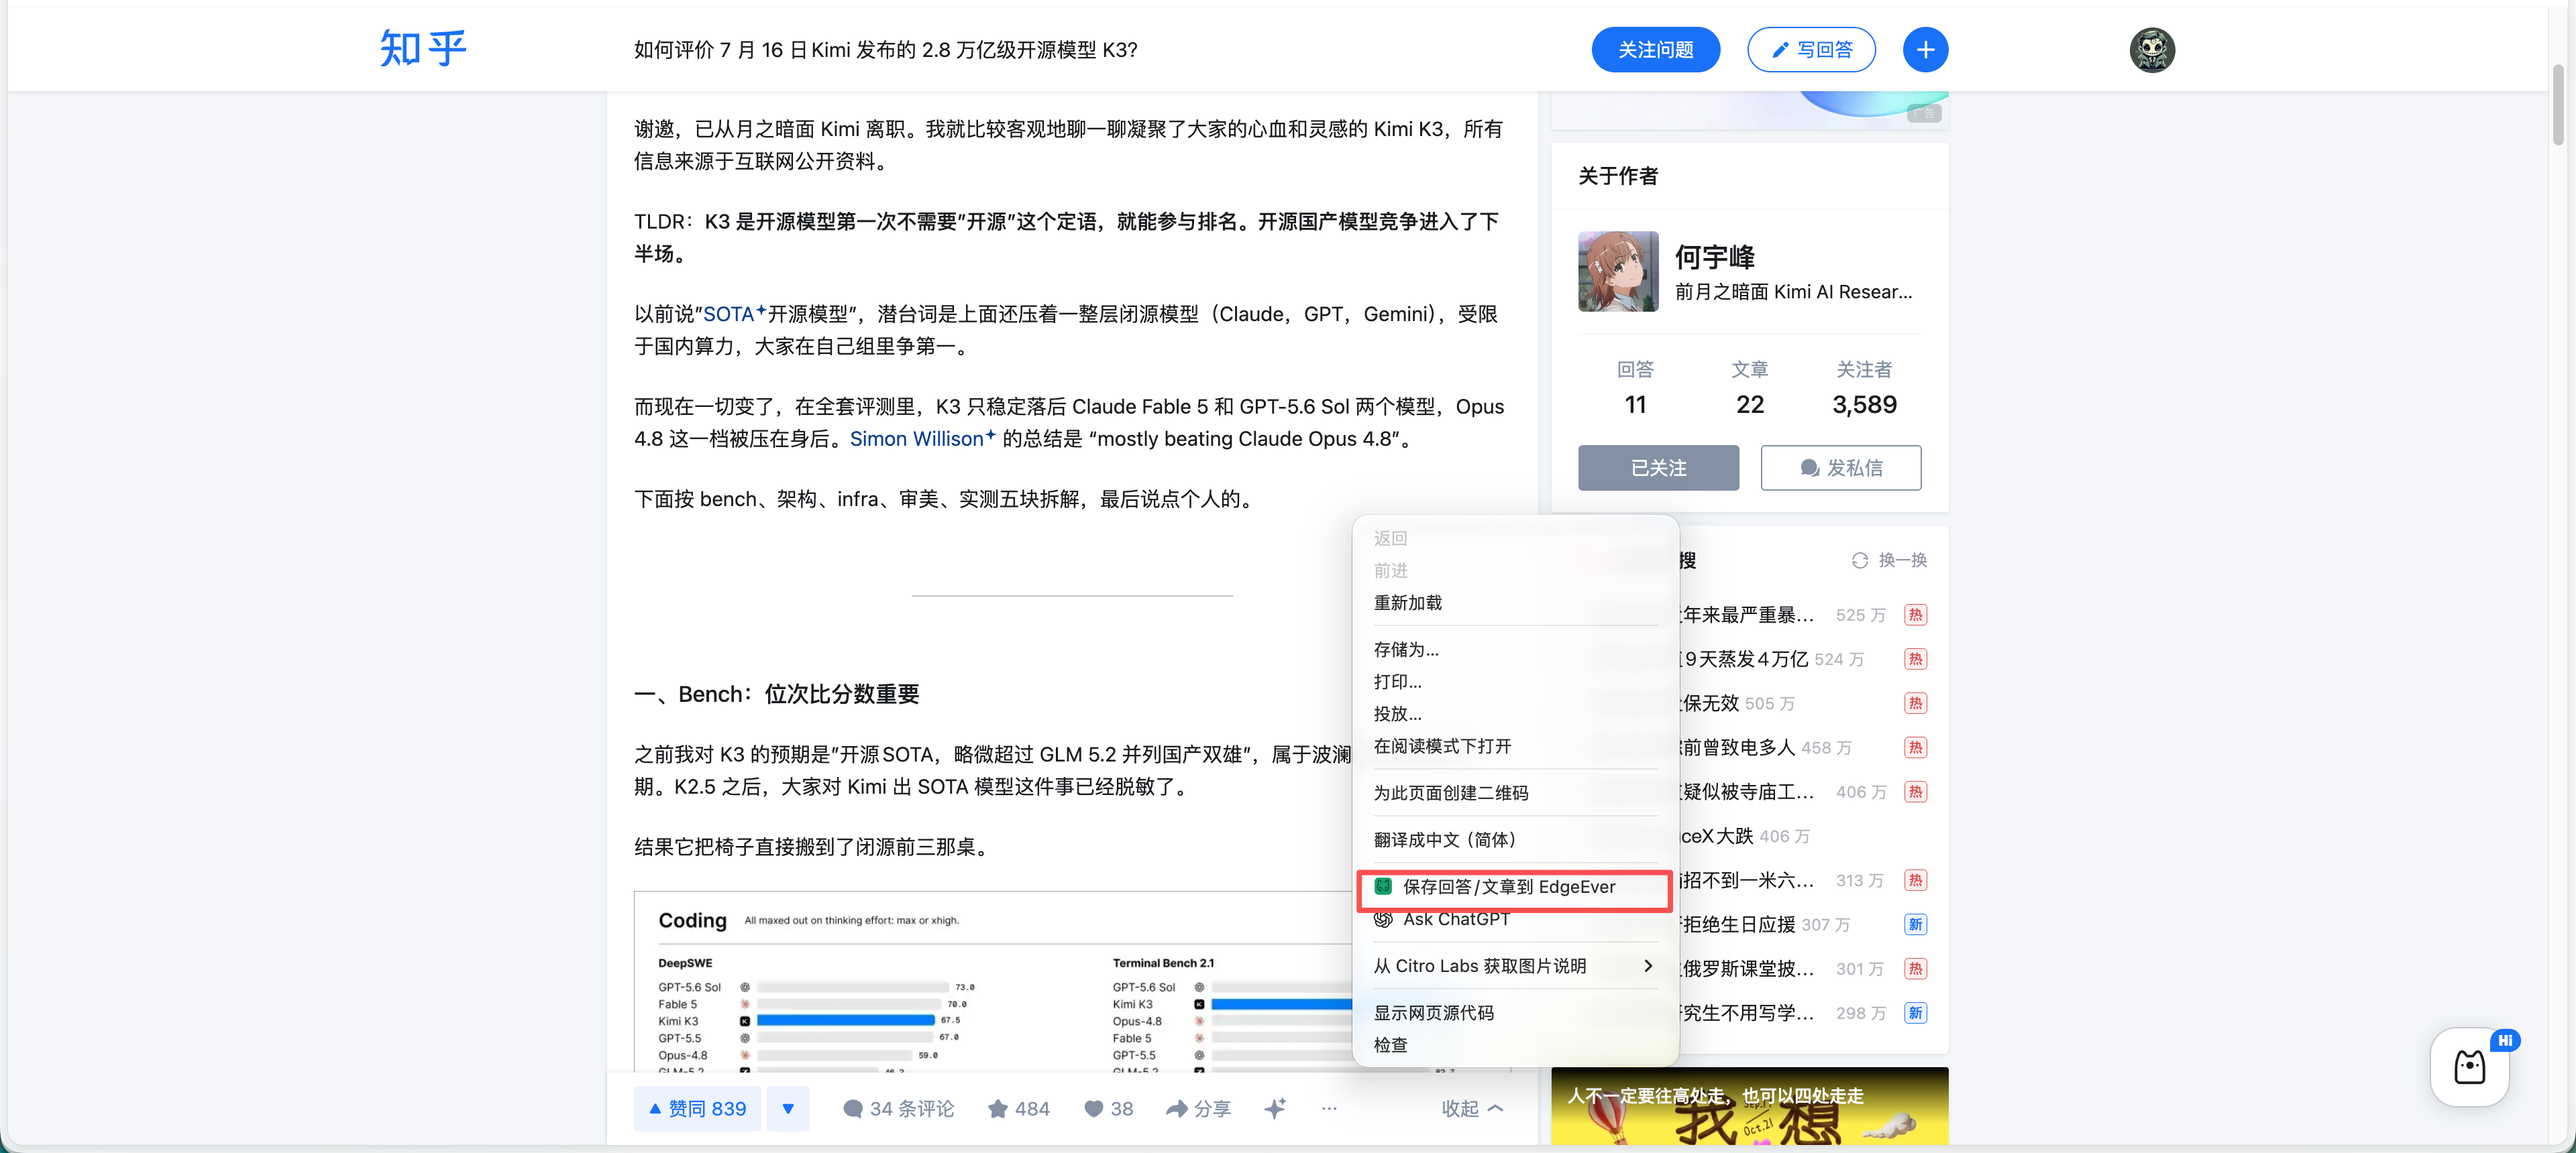The height and width of the screenshot is (1153, 2576).
Task: Favorite the answer with the 484 star
Action: [1018, 1109]
